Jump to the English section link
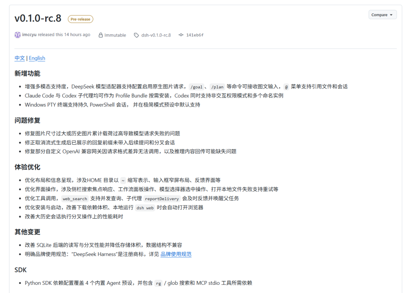 [37, 58]
